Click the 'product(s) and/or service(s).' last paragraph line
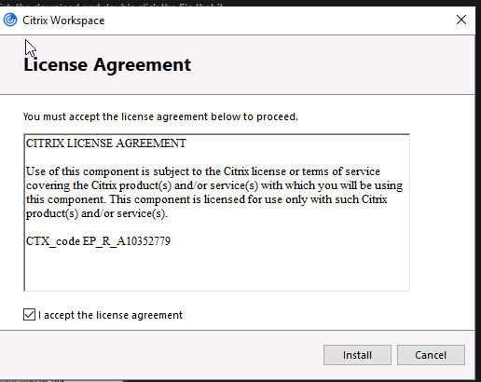The image size is (481, 382). click(97, 213)
